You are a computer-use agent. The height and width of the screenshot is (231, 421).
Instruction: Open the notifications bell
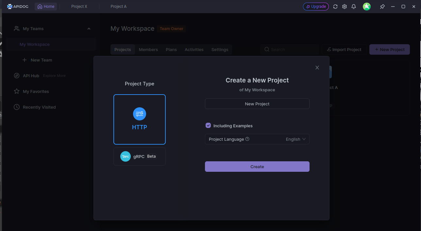353,7
